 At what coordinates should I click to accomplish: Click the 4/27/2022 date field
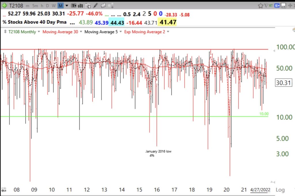coord(260,190)
